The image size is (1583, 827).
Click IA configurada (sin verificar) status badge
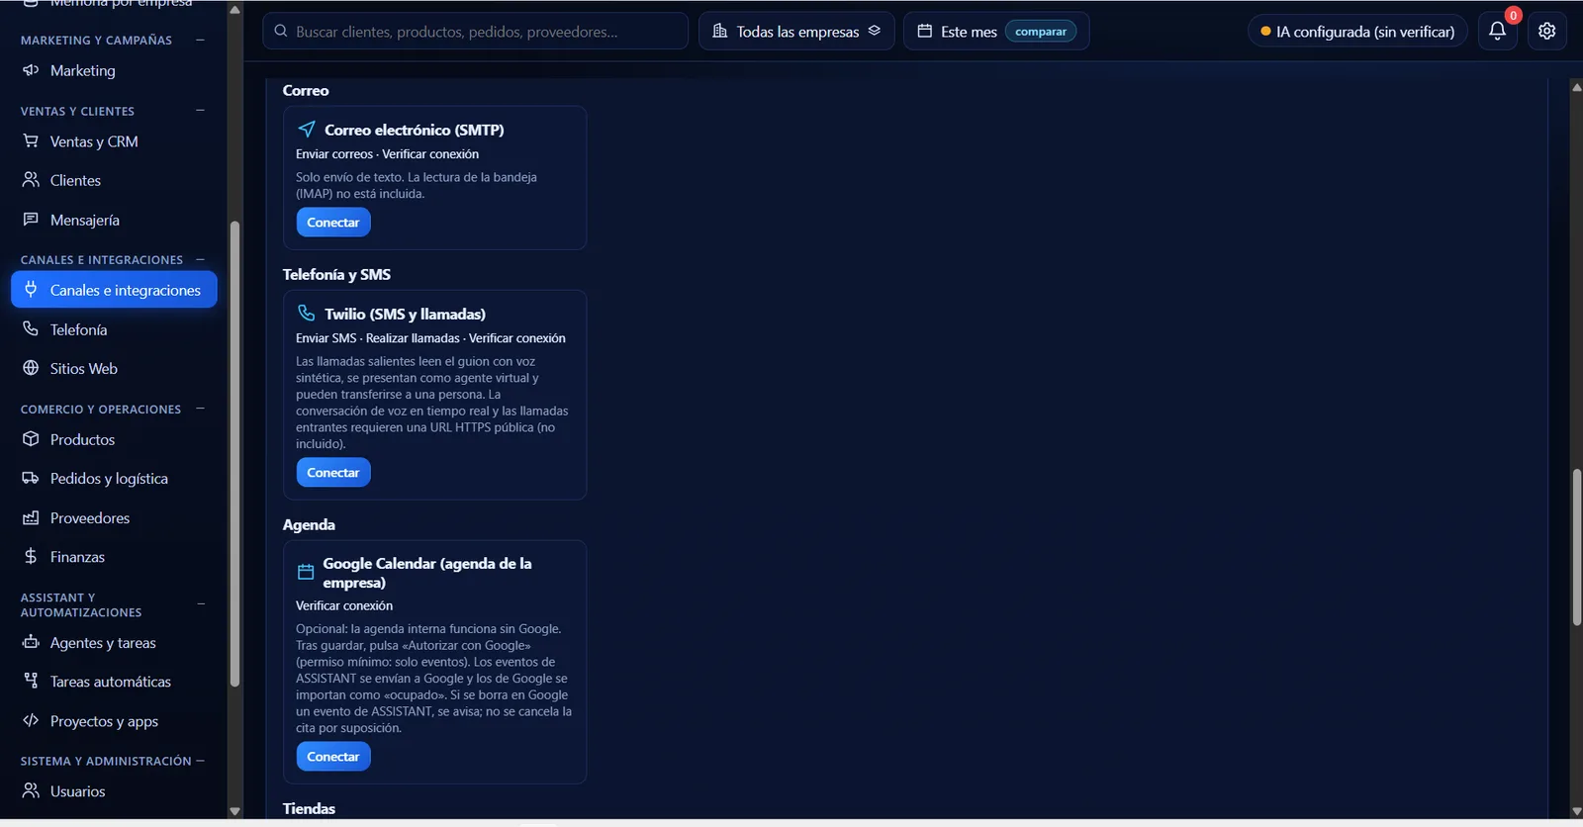pyautogui.click(x=1357, y=32)
